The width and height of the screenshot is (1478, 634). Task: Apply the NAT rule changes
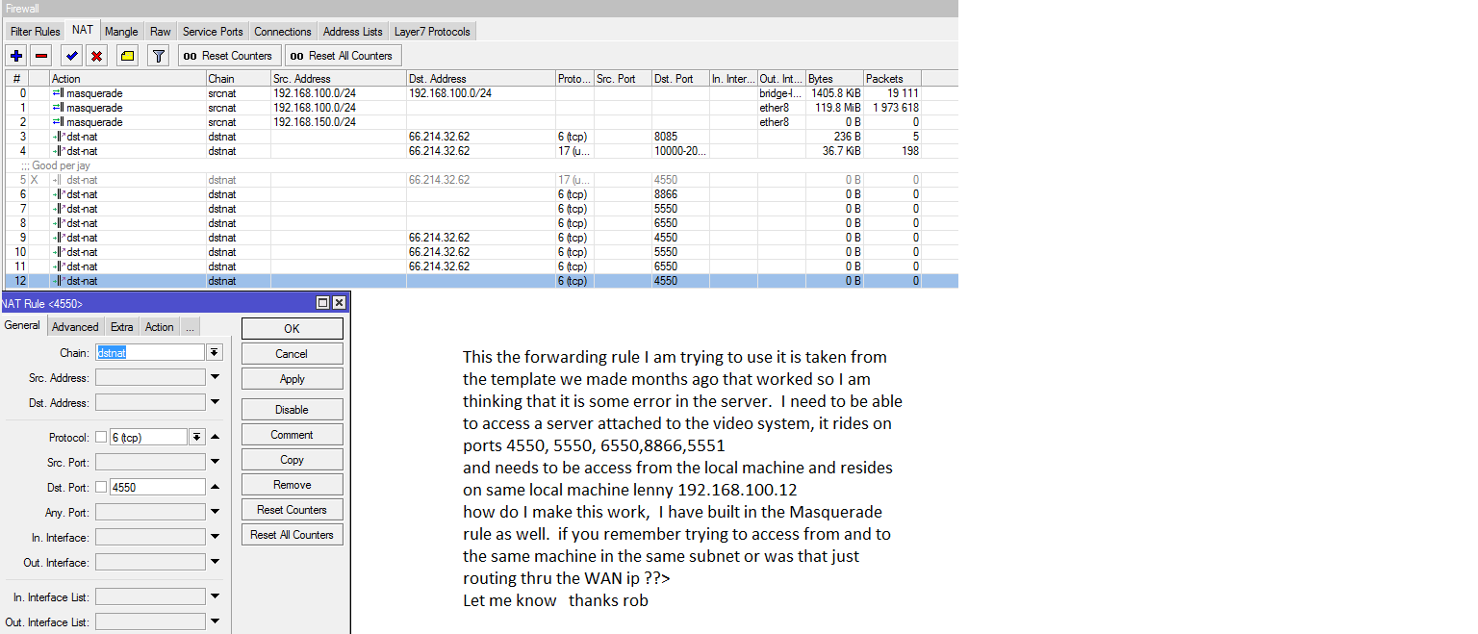[x=292, y=377]
